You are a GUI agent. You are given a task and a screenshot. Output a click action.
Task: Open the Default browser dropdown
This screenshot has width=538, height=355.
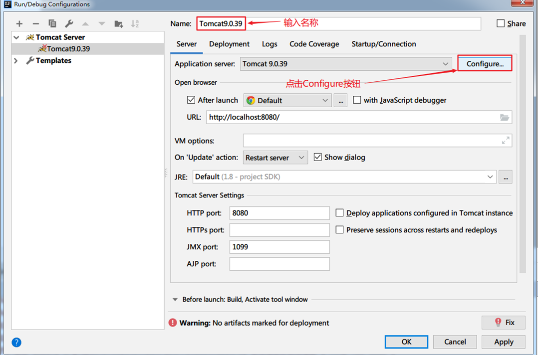(x=287, y=100)
